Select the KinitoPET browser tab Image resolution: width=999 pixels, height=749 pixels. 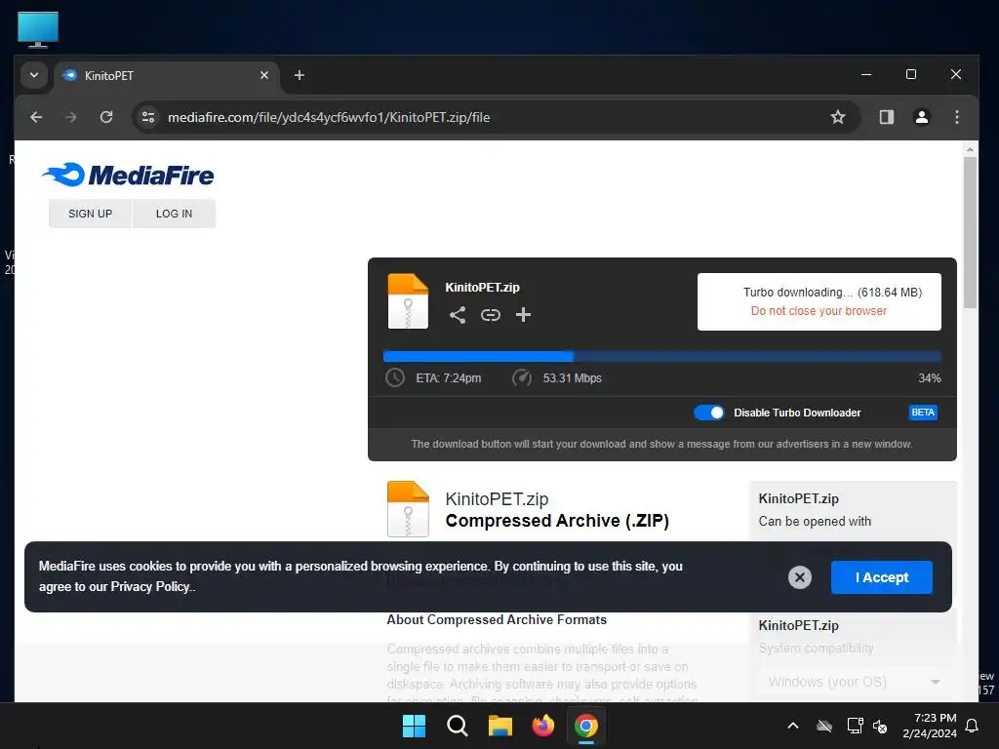(x=166, y=75)
